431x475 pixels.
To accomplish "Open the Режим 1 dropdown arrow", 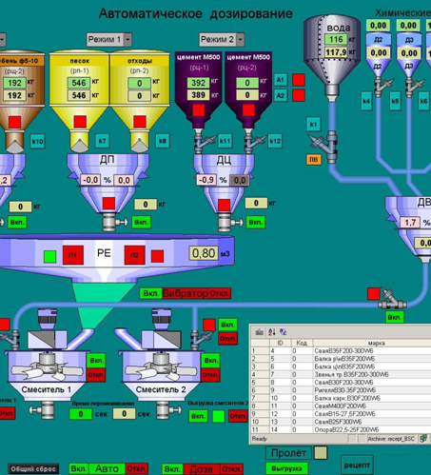I will click(x=127, y=40).
